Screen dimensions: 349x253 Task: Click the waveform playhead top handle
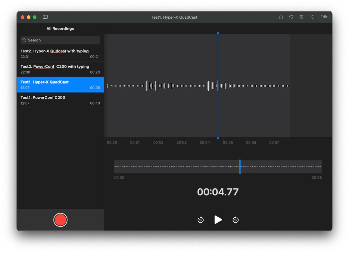tap(218, 33)
